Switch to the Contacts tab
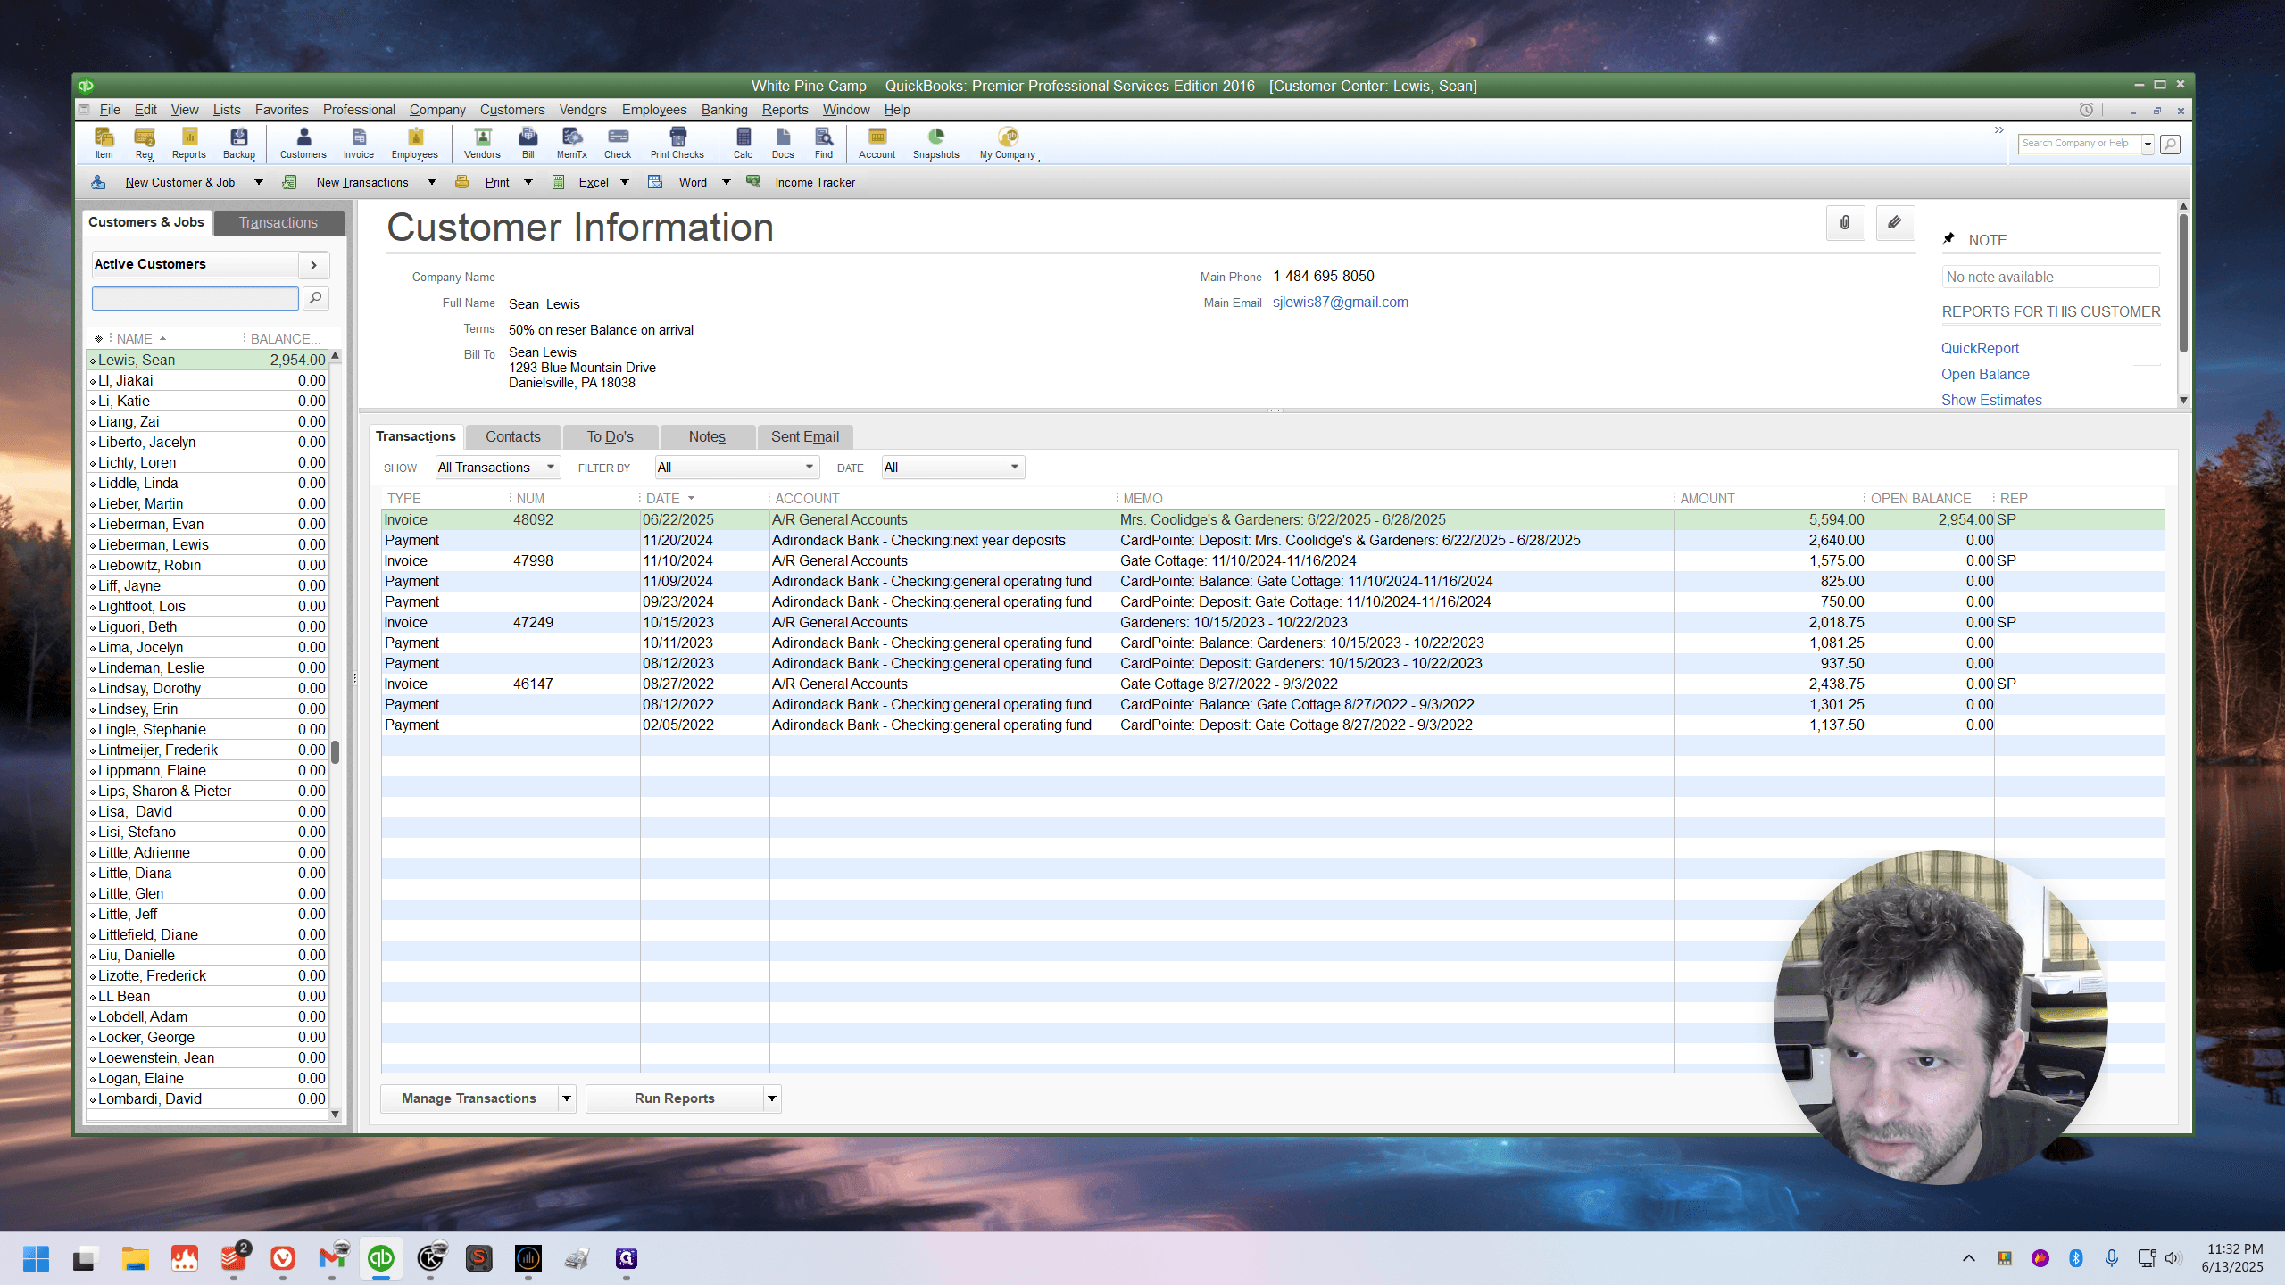 pos(513,436)
